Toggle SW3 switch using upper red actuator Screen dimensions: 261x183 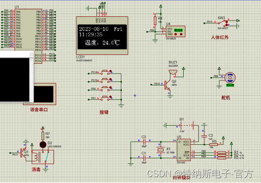(x=227, y=22)
